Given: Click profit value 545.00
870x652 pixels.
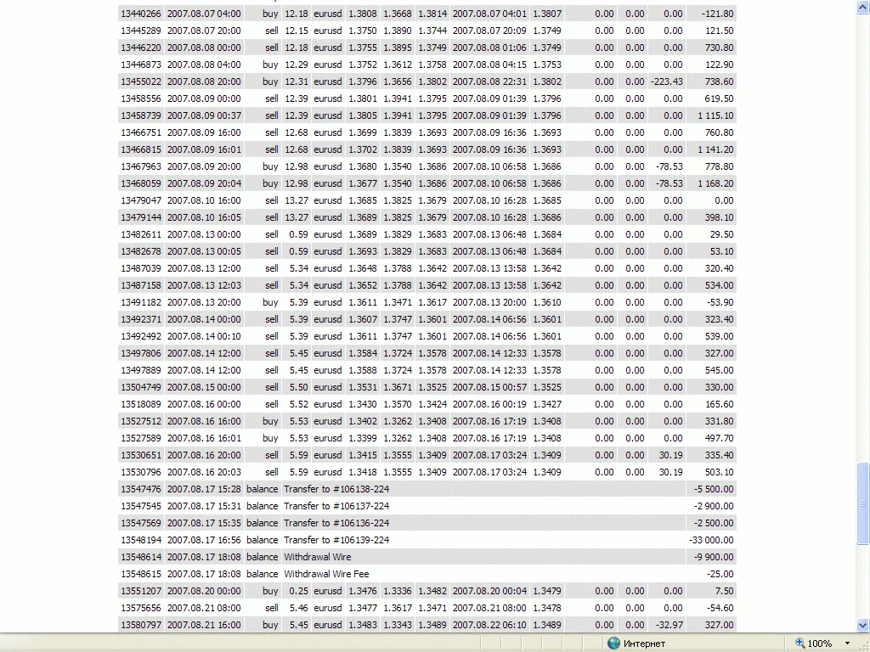Looking at the screenshot, I should (x=719, y=370).
